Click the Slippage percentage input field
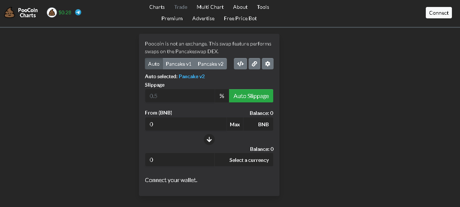 tap(179, 96)
